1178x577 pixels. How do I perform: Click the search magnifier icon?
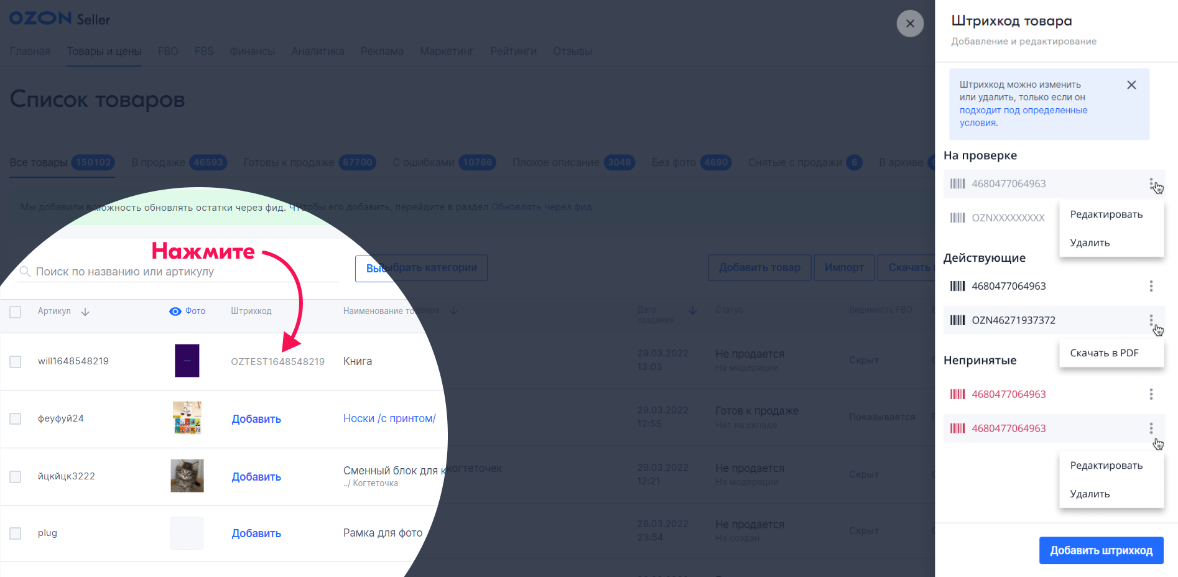tap(25, 272)
